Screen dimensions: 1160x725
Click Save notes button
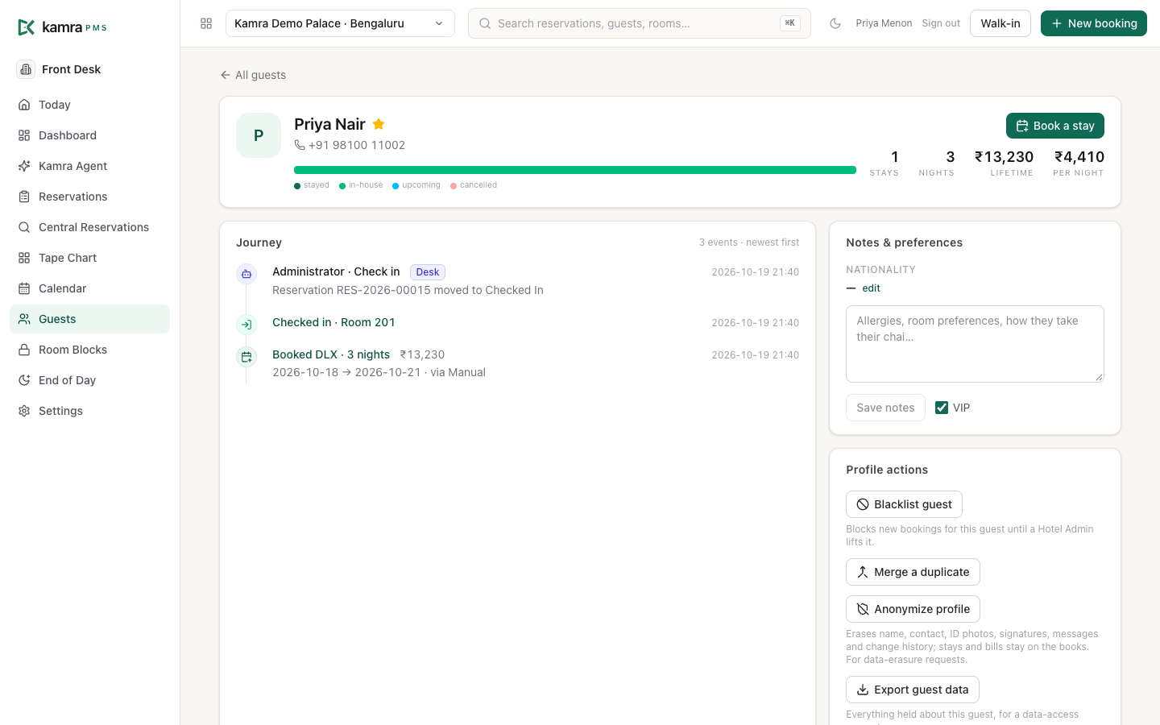point(885,408)
